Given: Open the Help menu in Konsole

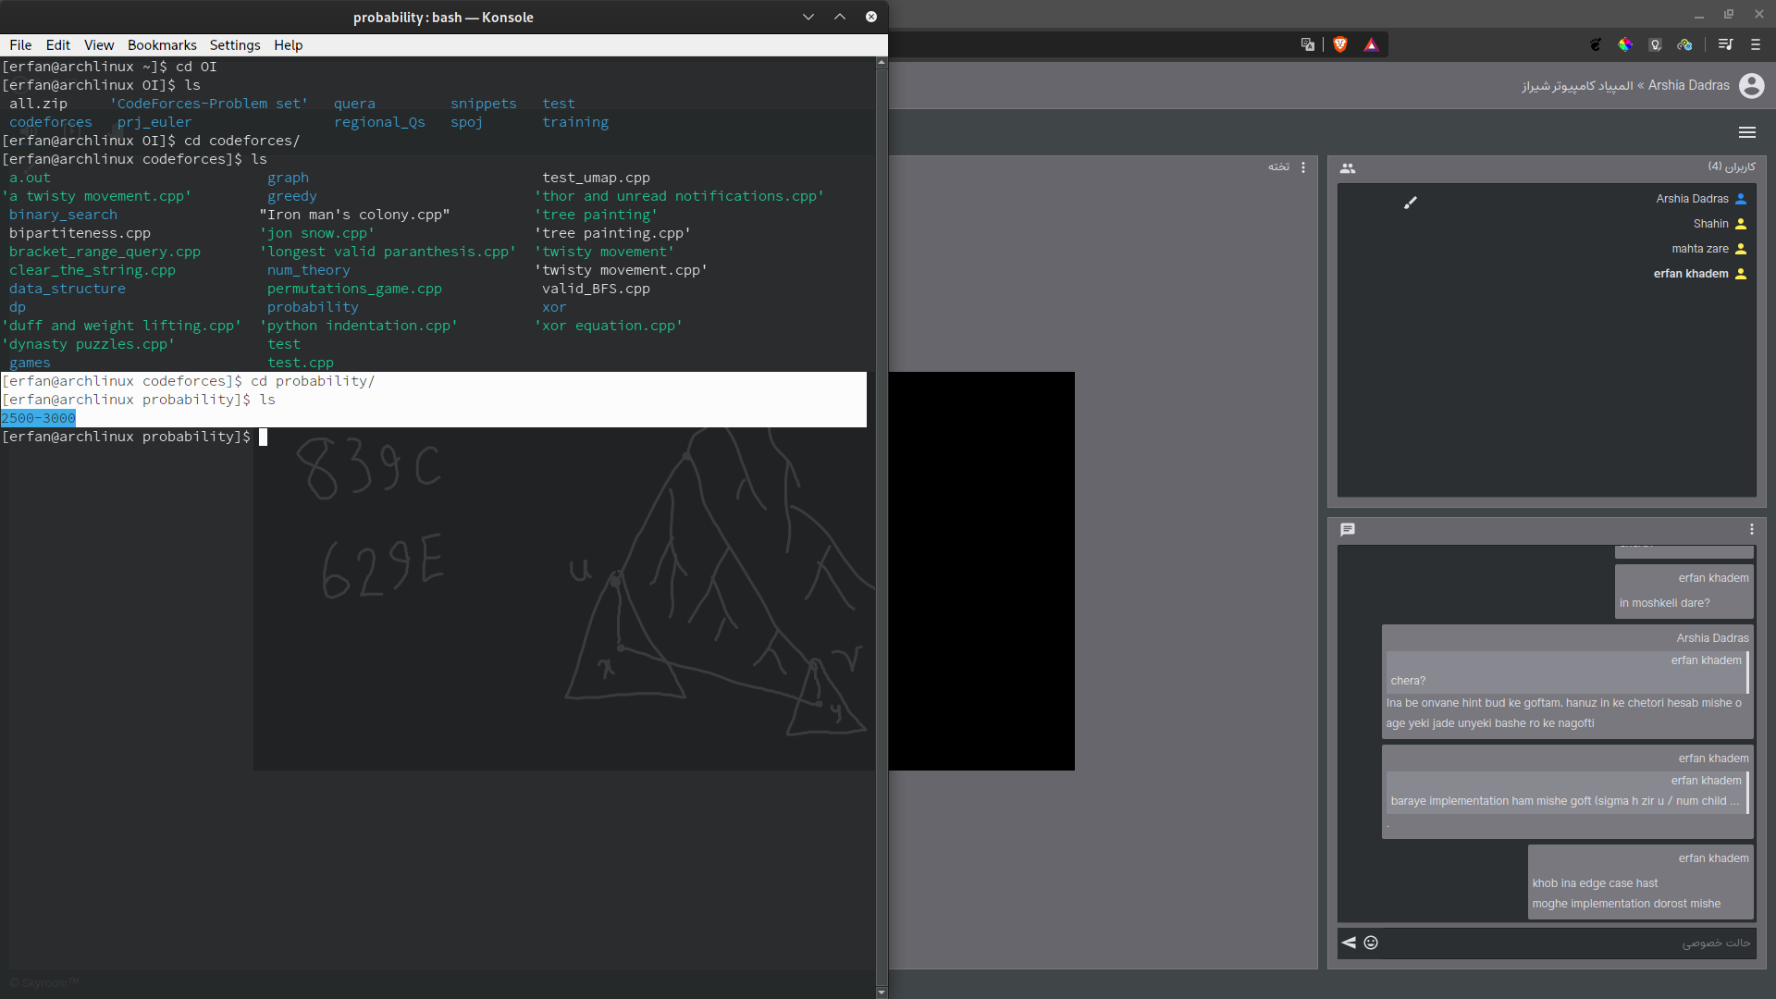Looking at the screenshot, I should (288, 44).
